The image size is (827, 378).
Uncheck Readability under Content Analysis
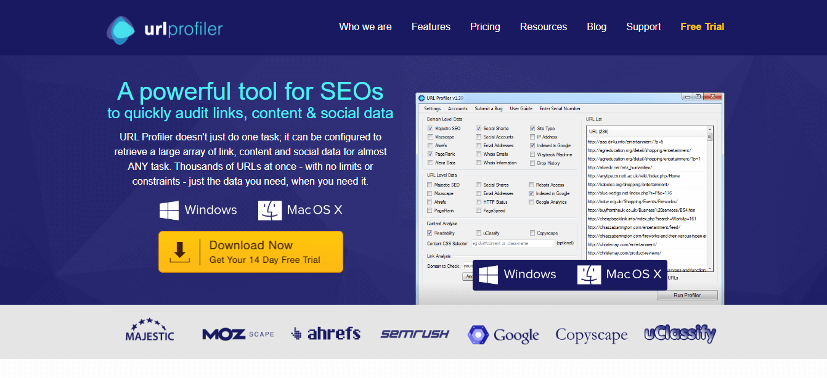point(430,233)
